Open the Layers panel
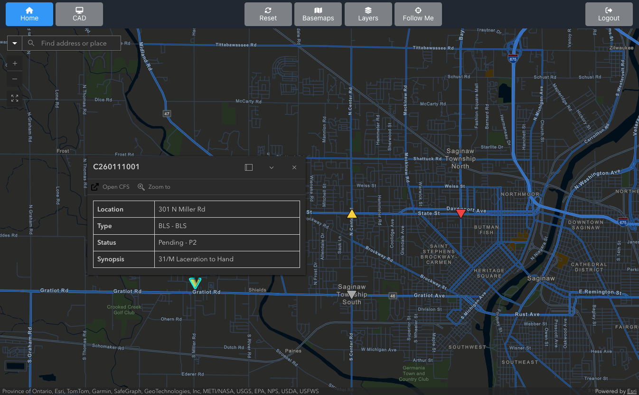 (368, 14)
